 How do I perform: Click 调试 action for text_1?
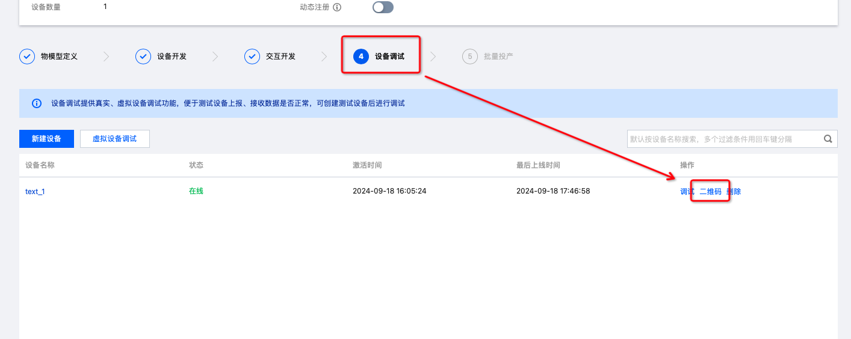click(687, 192)
